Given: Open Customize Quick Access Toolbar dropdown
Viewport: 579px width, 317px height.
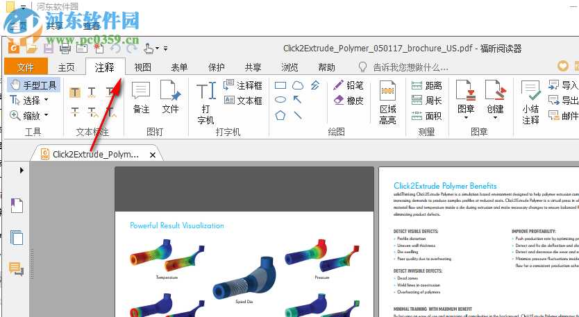Looking at the screenshot, I should tap(166, 49).
